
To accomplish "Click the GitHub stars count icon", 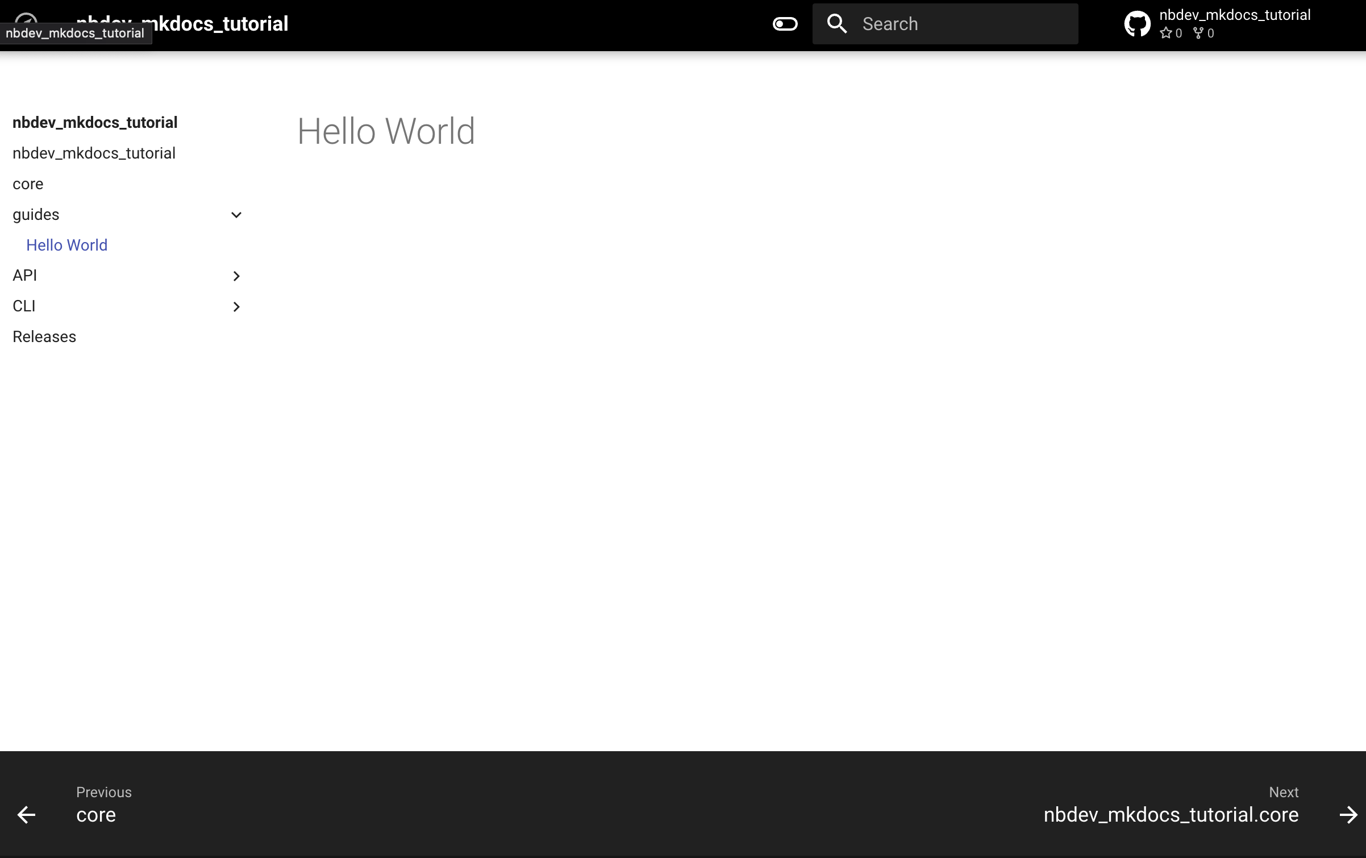I will click(x=1166, y=33).
